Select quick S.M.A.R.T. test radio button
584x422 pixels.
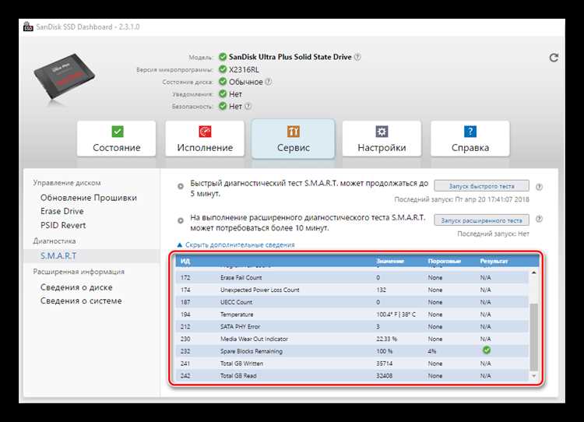(x=181, y=186)
